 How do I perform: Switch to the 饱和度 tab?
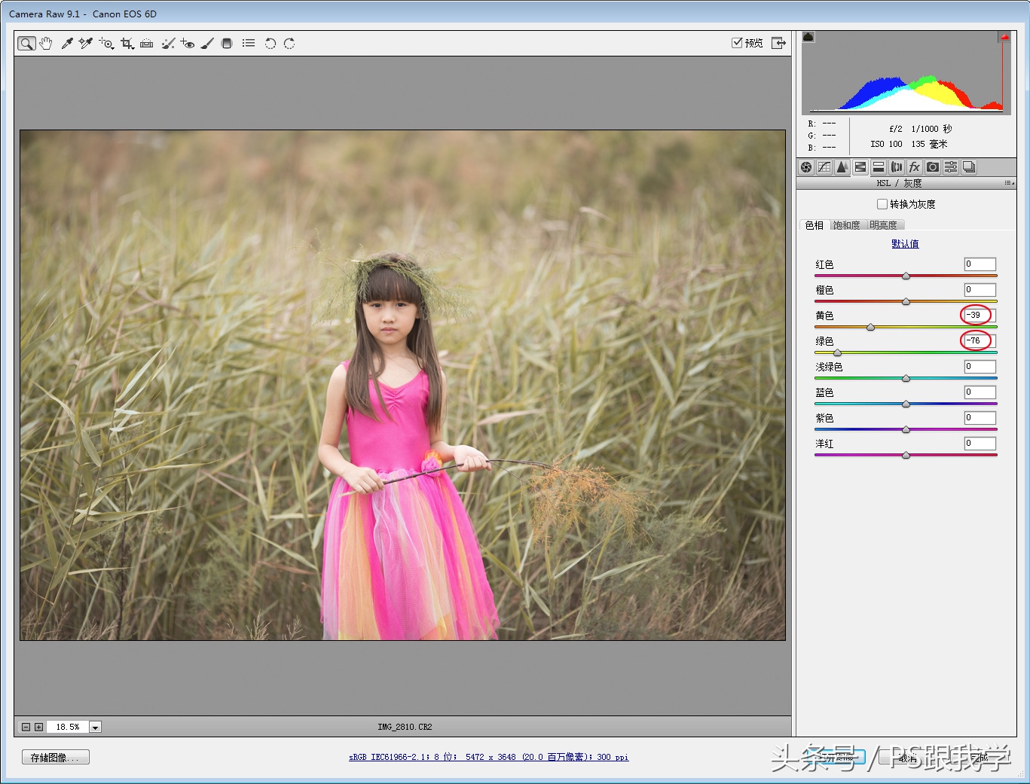click(x=846, y=225)
